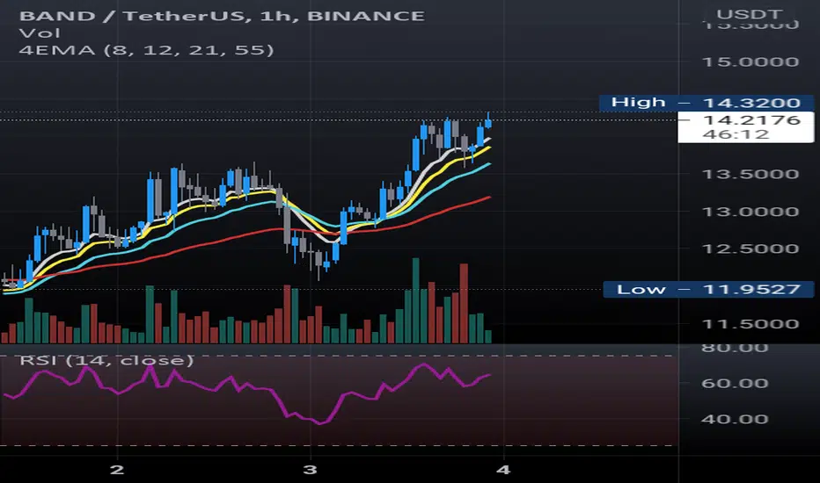Screen dimensions: 820x483
Task: Click the date label 4 on time axis
Action: tap(503, 470)
